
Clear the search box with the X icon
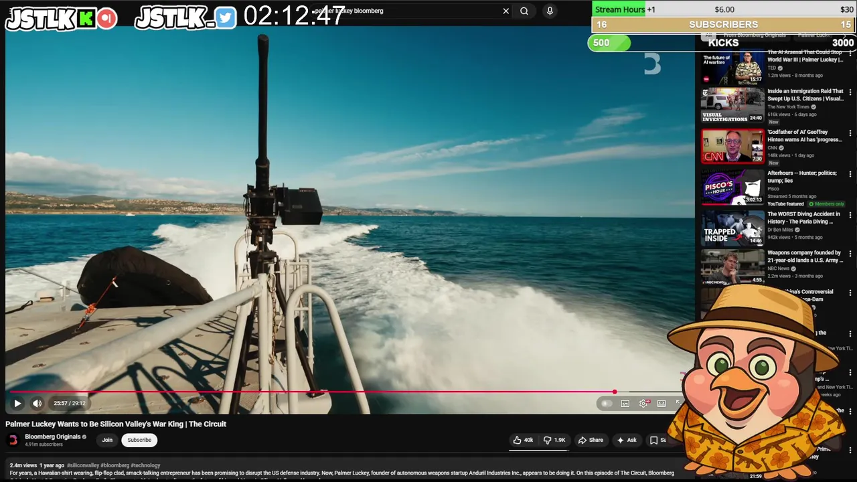point(506,11)
